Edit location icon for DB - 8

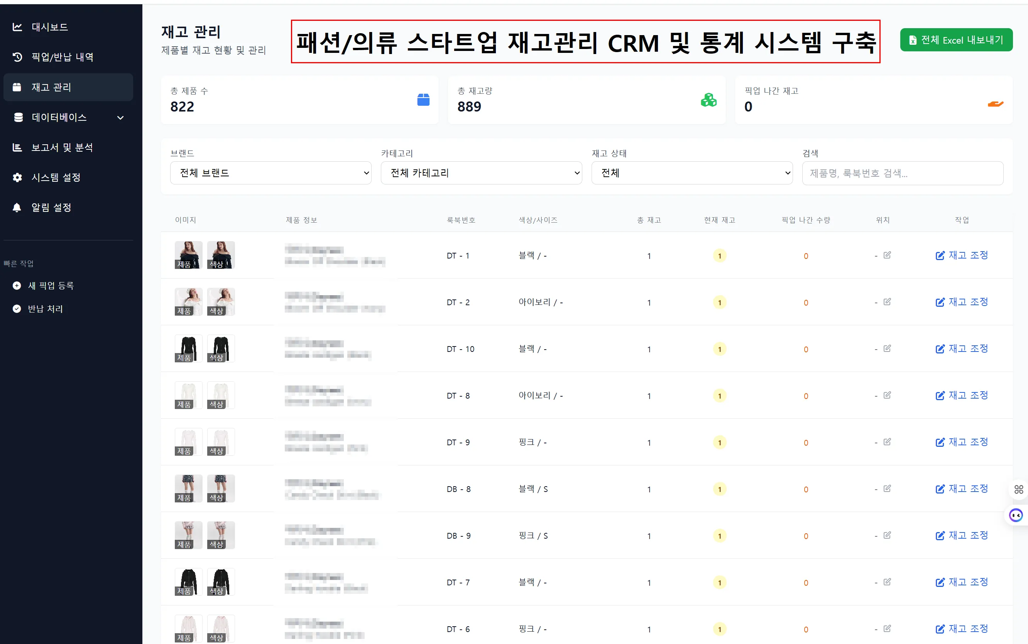tap(887, 488)
